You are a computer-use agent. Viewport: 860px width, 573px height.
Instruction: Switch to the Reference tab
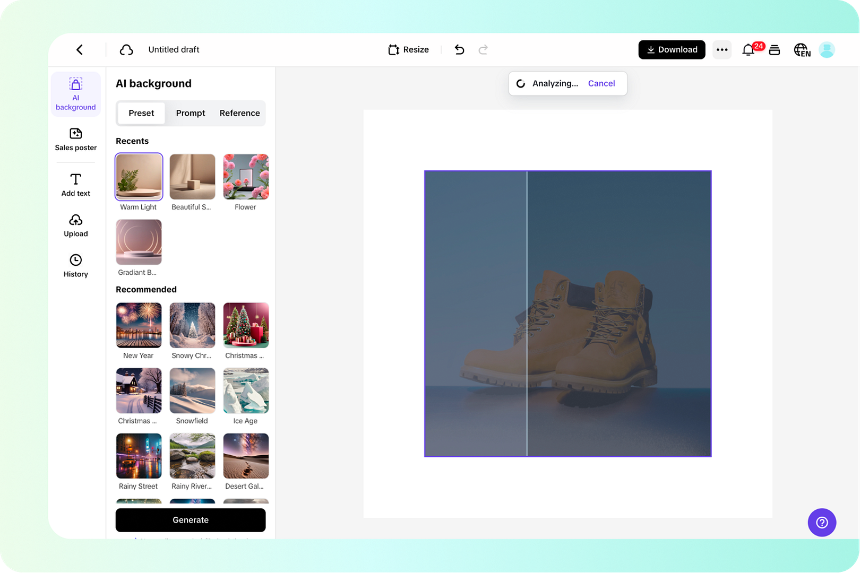[x=240, y=113]
